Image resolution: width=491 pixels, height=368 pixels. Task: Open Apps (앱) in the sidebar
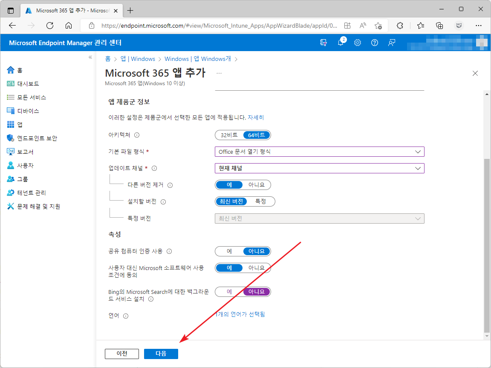(x=14, y=124)
